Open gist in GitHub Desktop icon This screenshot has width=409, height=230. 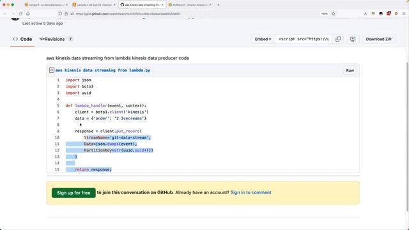[353, 39]
